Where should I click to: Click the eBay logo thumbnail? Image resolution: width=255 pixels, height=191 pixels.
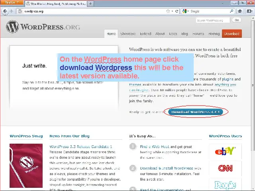[225, 151]
